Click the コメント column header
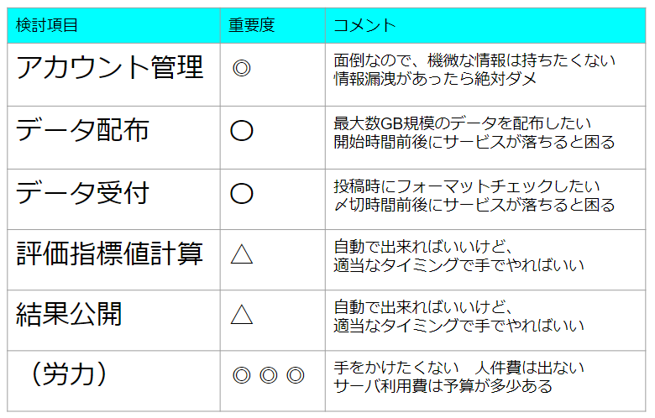 pyautogui.click(x=364, y=25)
